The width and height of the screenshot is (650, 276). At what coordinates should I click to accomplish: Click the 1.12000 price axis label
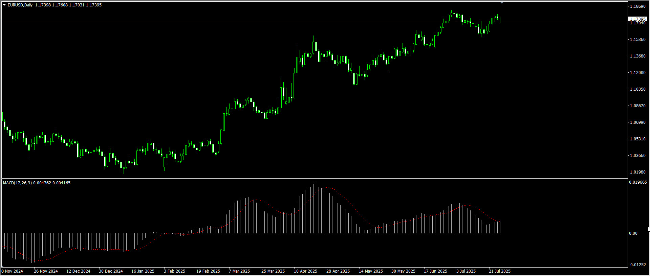click(x=637, y=73)
